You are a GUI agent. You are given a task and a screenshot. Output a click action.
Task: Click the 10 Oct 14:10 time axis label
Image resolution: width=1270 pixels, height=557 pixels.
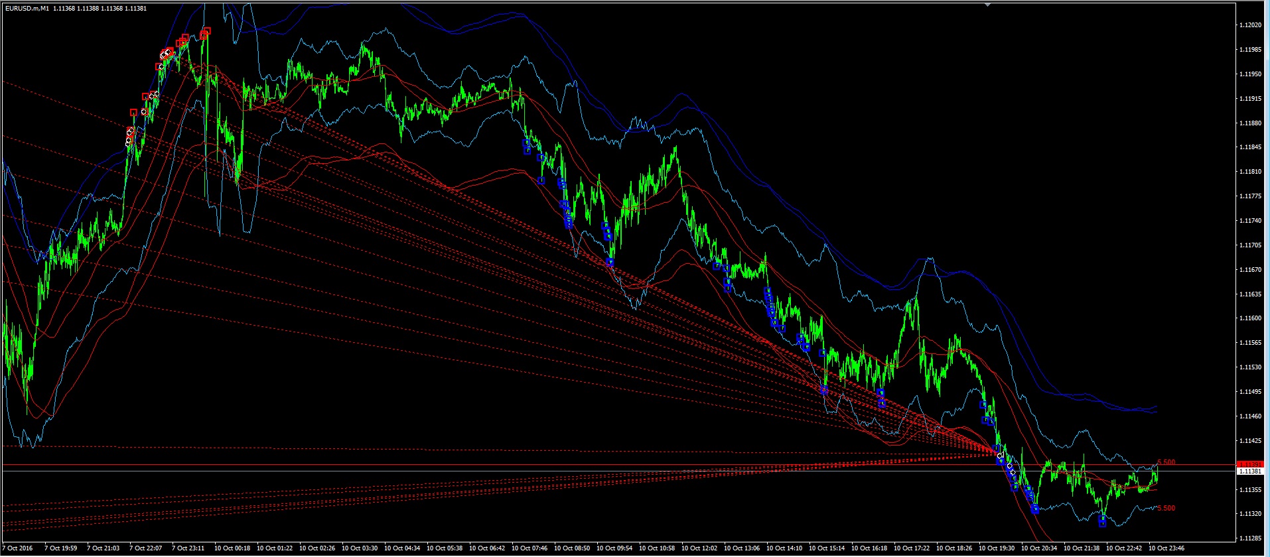coord(784,548)
